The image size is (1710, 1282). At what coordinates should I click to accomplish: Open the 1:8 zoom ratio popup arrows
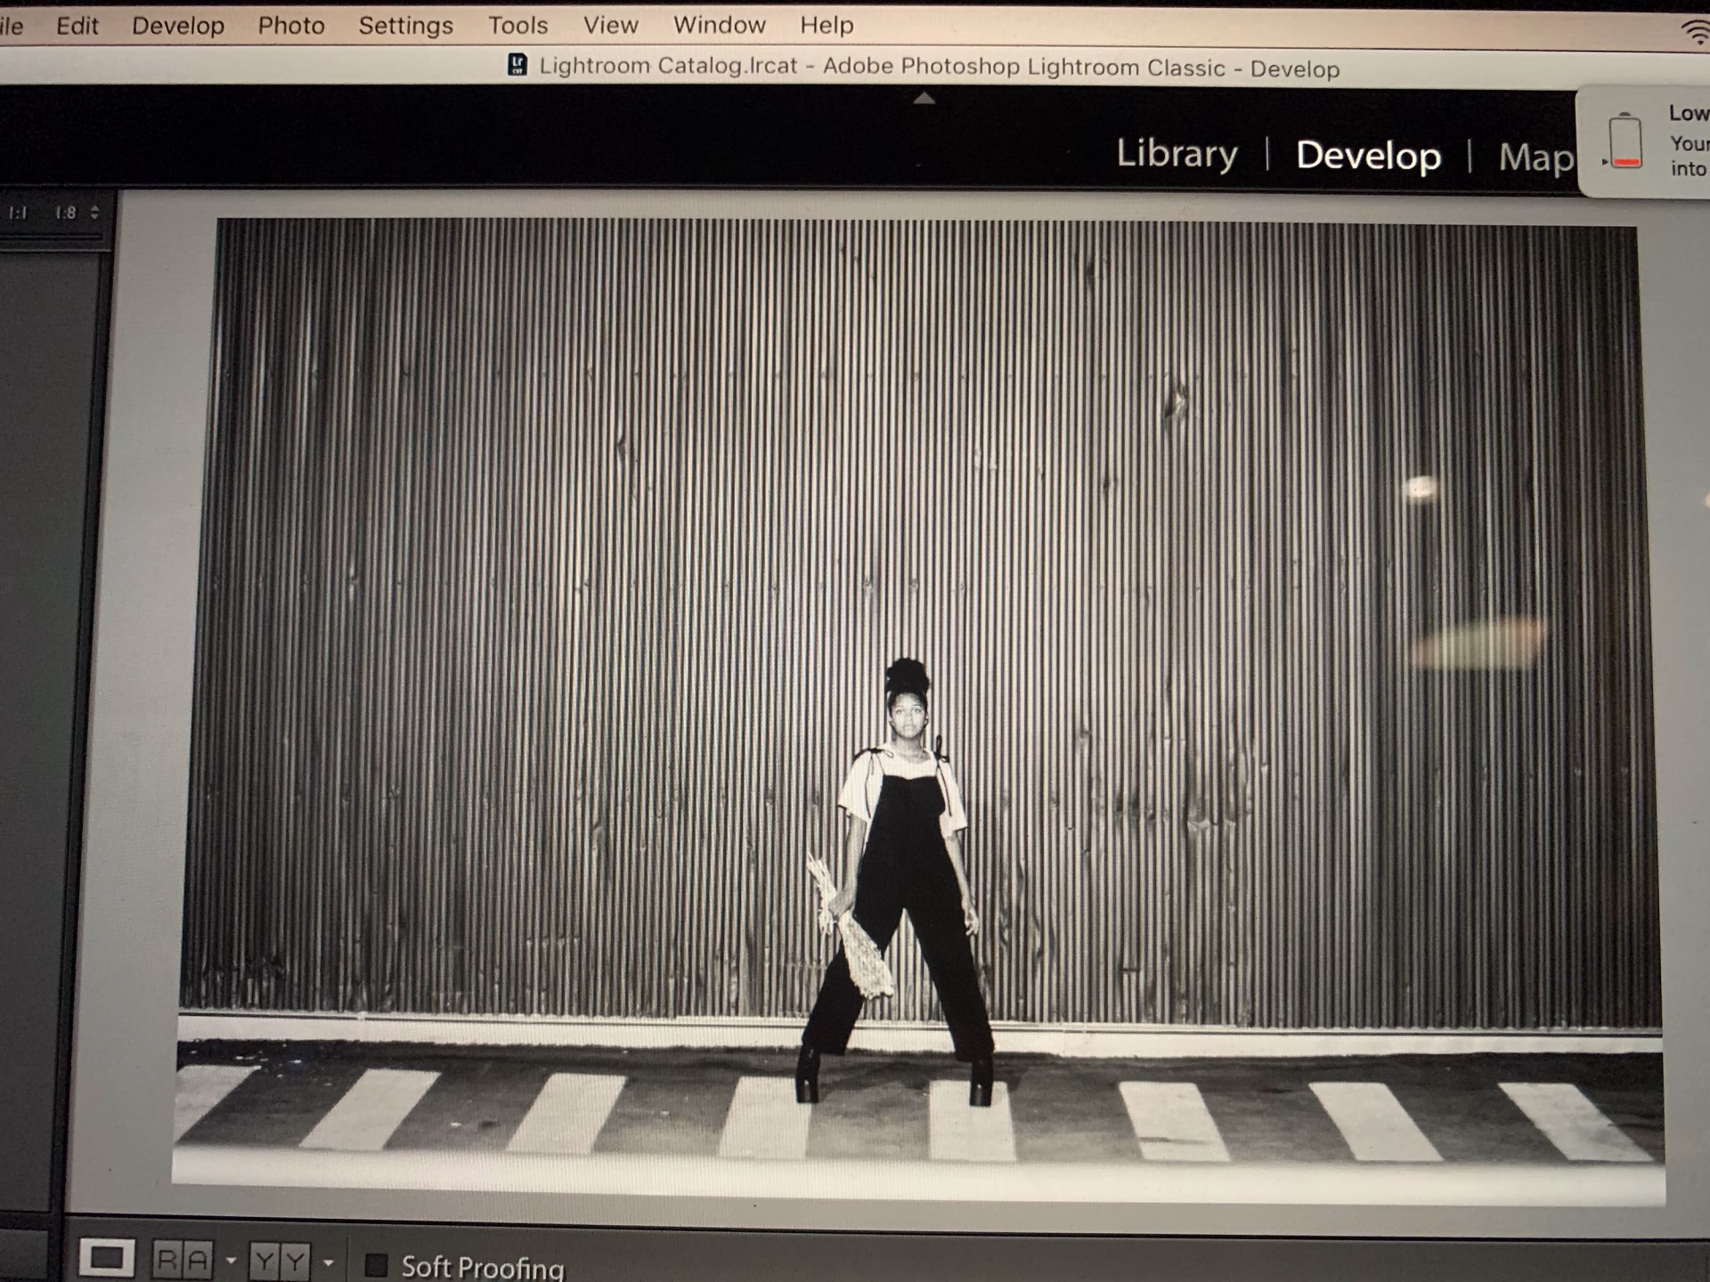pos(94,212)
